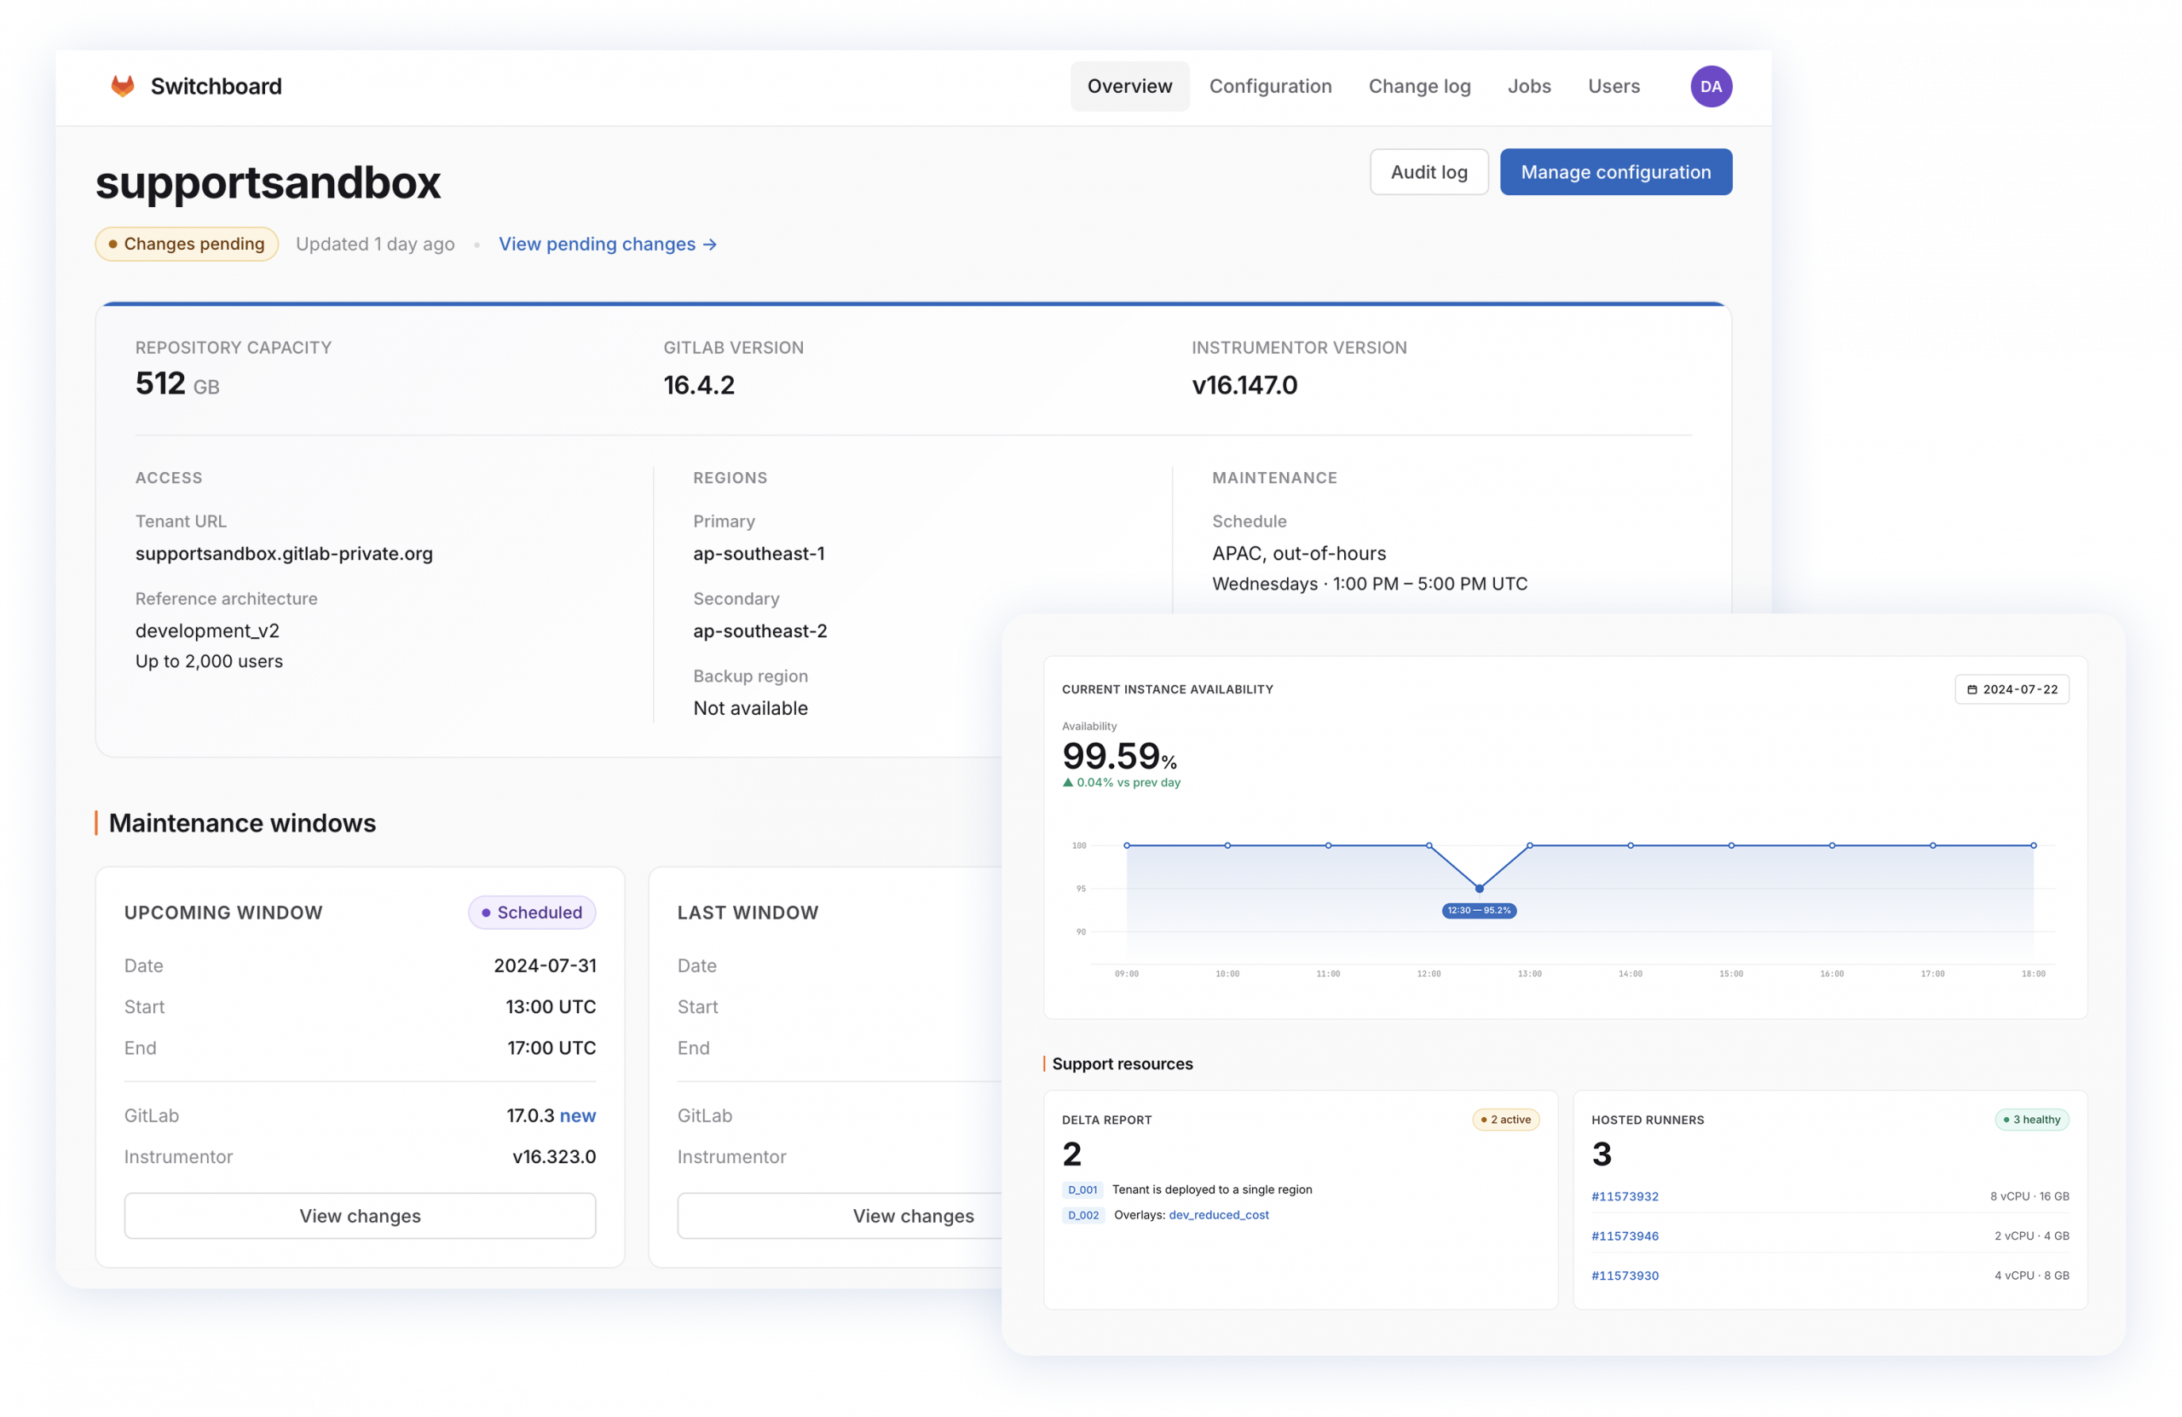
Task: Open hosted runner #11573946
Action: click(x=1625, y=1236)
